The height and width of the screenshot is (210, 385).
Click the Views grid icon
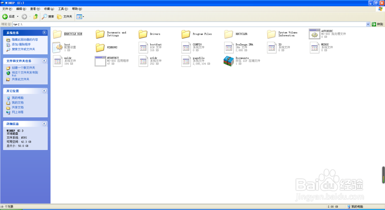click(79, 17)
